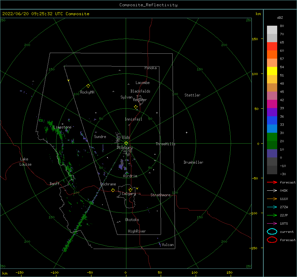Click the white plus marker east of ThreeHills
Image resolution: width=297 pixels, height=277 pixels.
click(186, 132)
